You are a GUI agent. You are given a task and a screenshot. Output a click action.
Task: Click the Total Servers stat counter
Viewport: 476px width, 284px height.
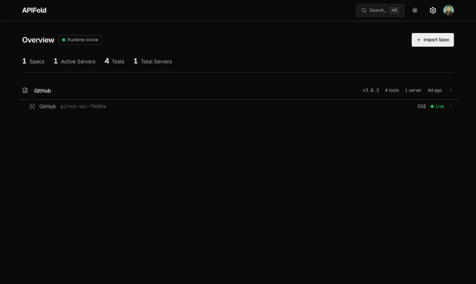tap(153, 61)
